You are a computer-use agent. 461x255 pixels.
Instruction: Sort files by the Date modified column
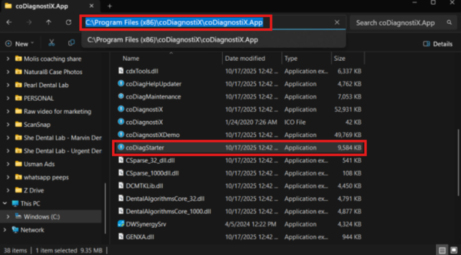(x=245, y=58)
